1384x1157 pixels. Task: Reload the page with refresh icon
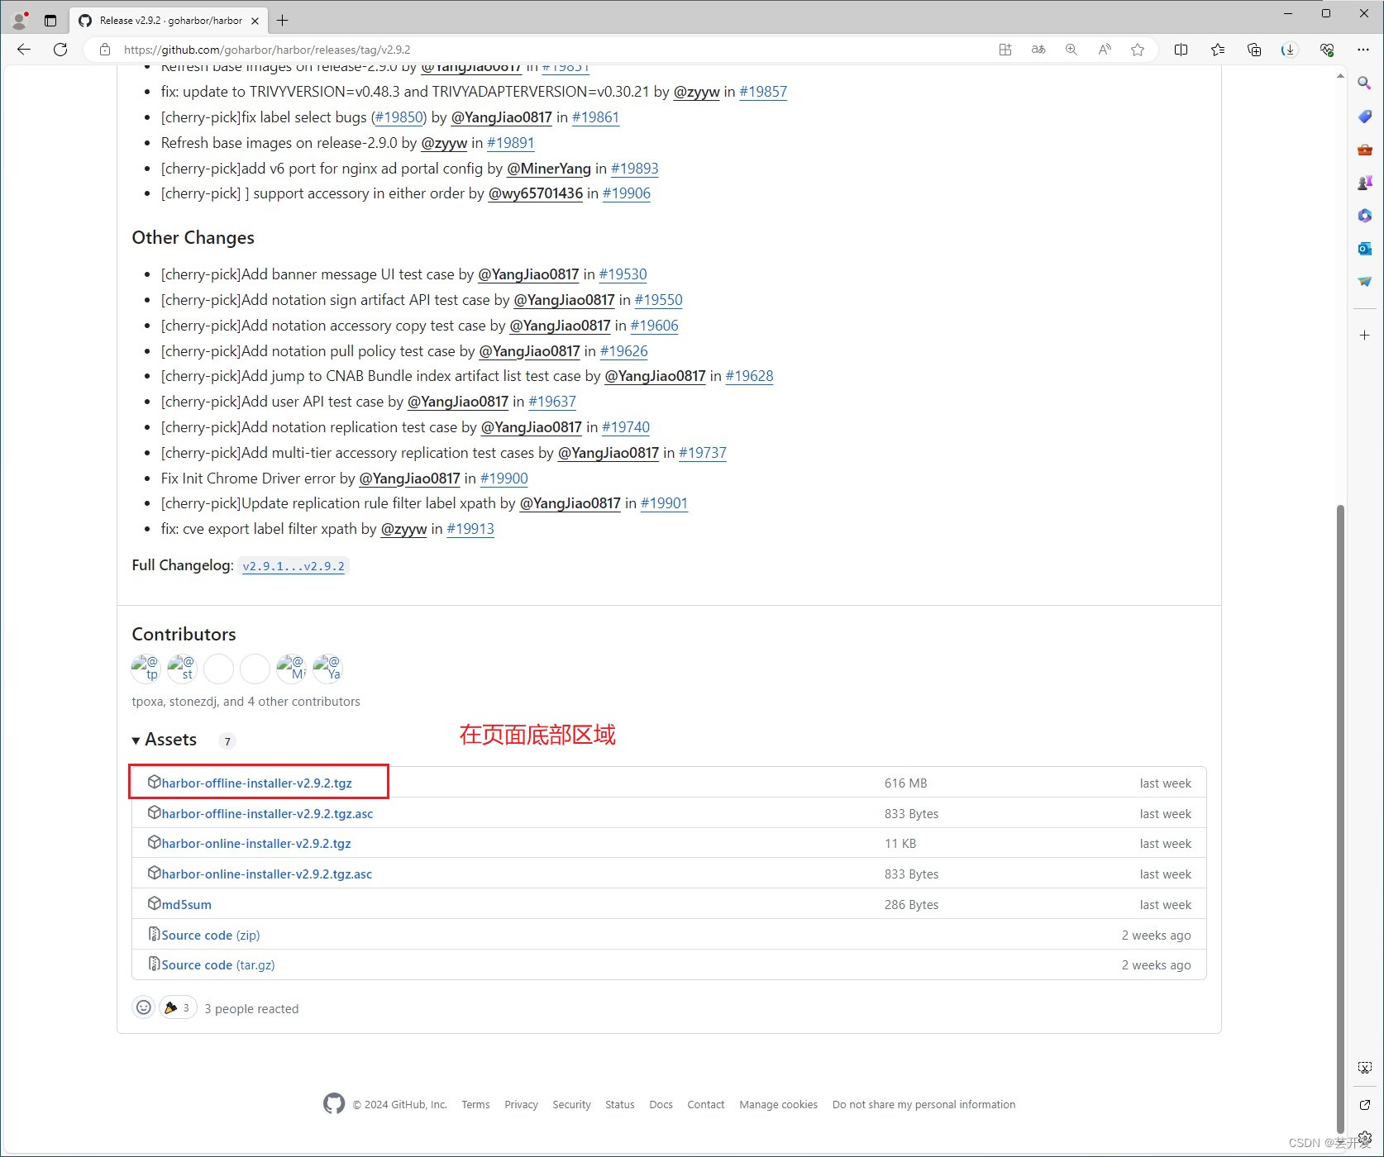click(60, 50)
